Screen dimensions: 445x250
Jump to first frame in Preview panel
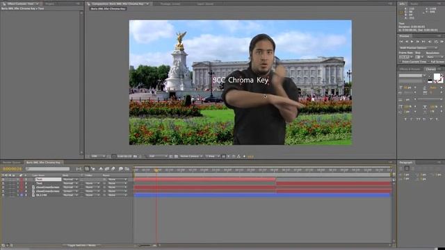[x=401, y=42]
